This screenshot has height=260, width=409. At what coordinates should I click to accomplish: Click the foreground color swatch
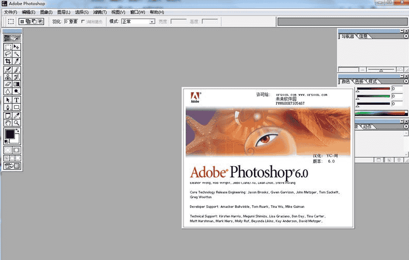coord(9,135)
